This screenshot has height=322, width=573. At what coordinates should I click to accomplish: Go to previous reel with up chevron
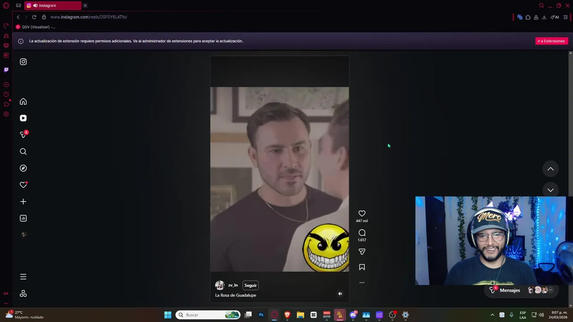[x=551, y=169]
